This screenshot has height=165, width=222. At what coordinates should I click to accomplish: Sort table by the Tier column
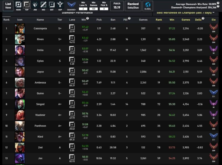click(x=60, y=20)
